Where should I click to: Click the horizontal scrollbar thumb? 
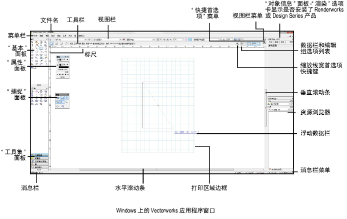coord(156,170)
